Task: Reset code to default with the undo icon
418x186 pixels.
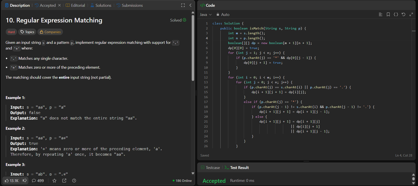Action: [403, 15]
